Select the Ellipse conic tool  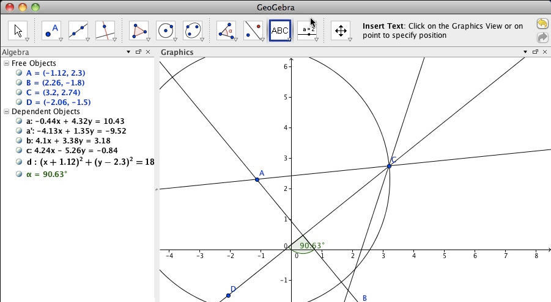pos(193,30)
